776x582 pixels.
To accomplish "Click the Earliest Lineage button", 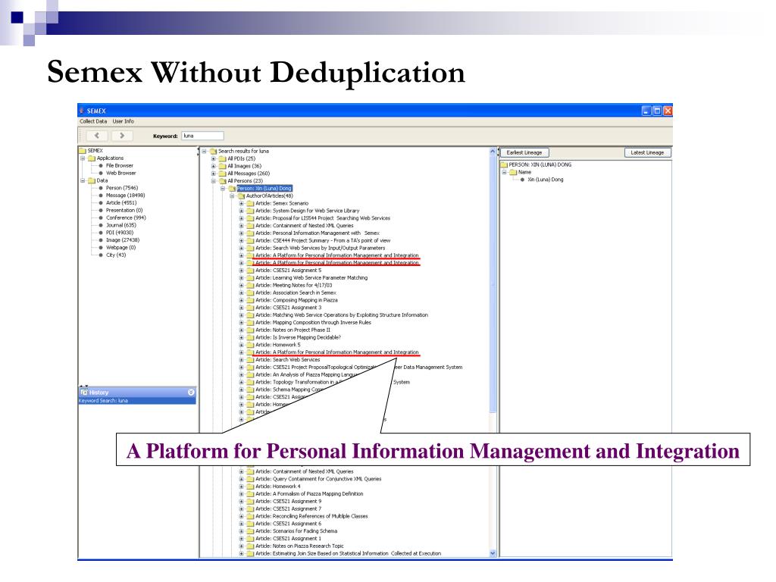I will tap(524, 153).
